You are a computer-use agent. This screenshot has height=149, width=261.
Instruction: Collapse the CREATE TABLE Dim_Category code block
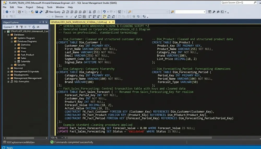[x=57, y=72]
